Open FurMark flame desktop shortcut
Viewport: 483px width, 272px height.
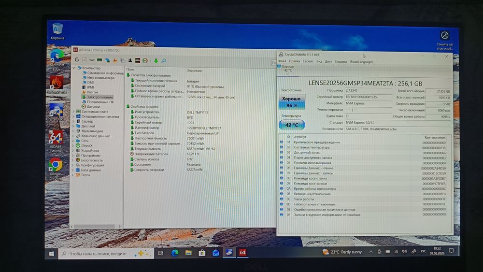pos(57,85)
